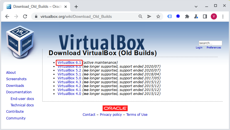The image size is (230, 130).
Task: Open the VirtualBox 4.2 link
Action: point(69,86)
